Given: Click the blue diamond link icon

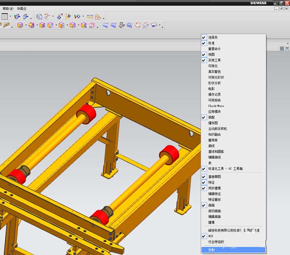Looking at the screenshot, I should (59, 16).
